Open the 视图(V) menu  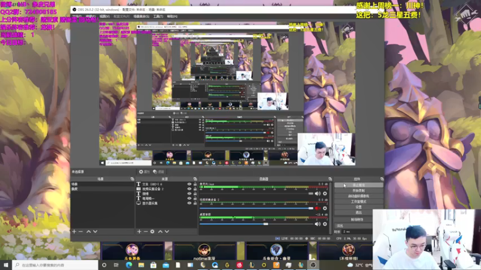coord(104,16)
